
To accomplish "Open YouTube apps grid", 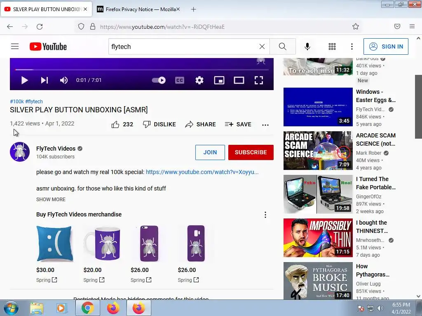I will tap(332, 46).
